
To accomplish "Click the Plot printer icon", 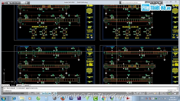I will (26, 3).
